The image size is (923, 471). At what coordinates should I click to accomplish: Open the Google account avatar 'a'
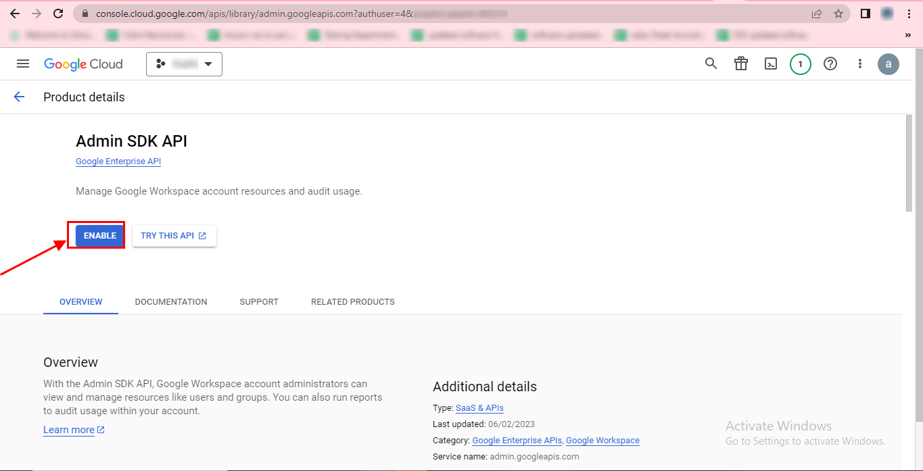889,64
